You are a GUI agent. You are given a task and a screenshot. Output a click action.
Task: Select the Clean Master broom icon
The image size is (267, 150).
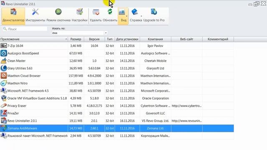[x=4, y=61]
